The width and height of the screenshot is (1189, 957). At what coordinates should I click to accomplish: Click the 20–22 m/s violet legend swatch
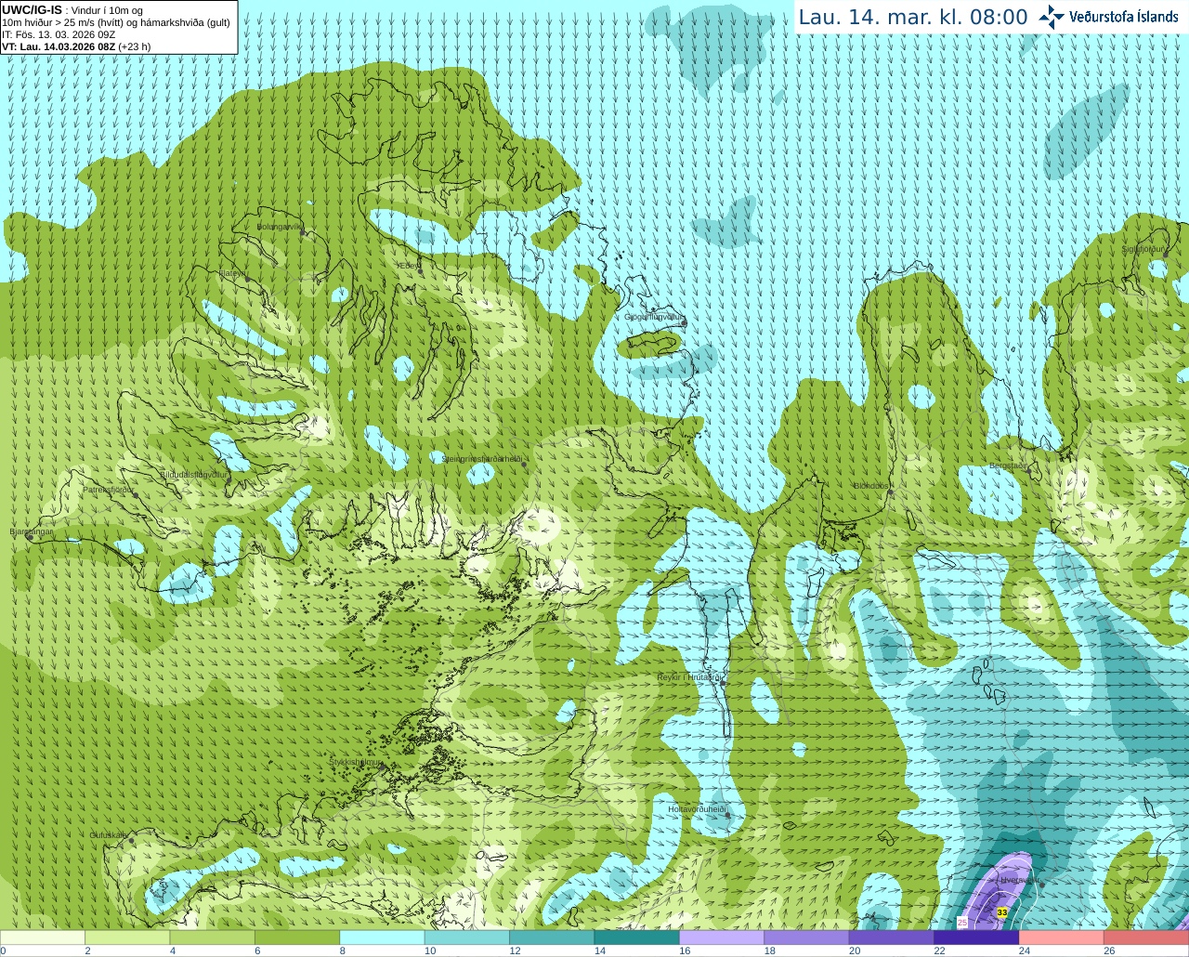tap(892, 937)
